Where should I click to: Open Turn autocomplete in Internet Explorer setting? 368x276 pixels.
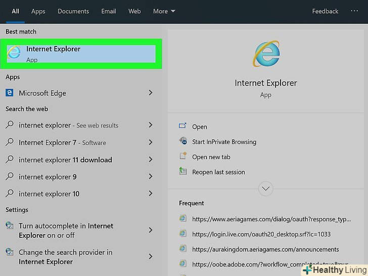[x=66, y=231]
